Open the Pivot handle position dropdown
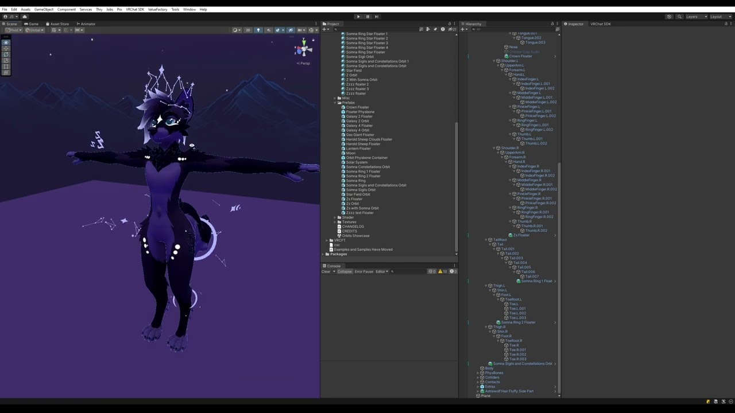 14,30
